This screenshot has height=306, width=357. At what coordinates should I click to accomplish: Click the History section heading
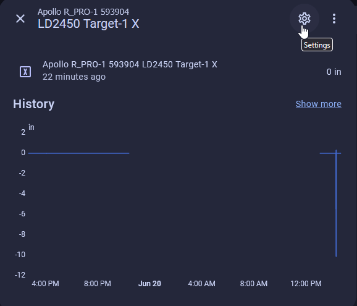click(34, 104)
